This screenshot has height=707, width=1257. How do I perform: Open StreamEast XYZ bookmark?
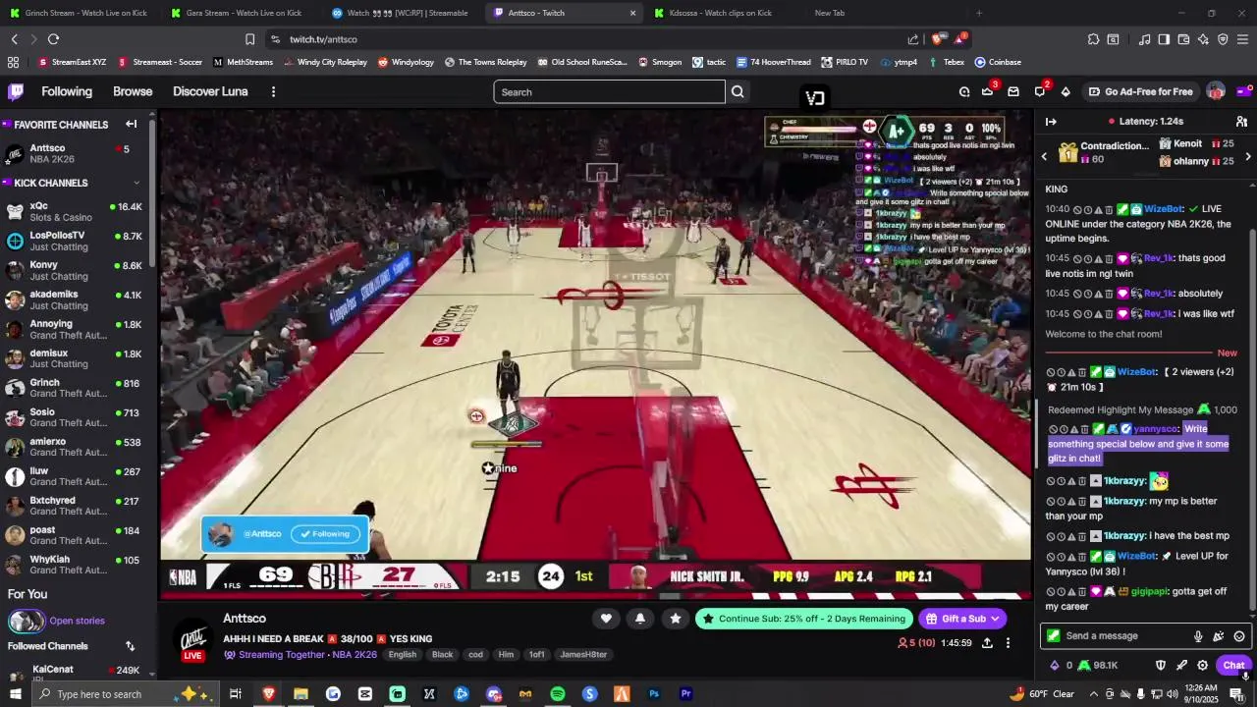coord(72,62)
